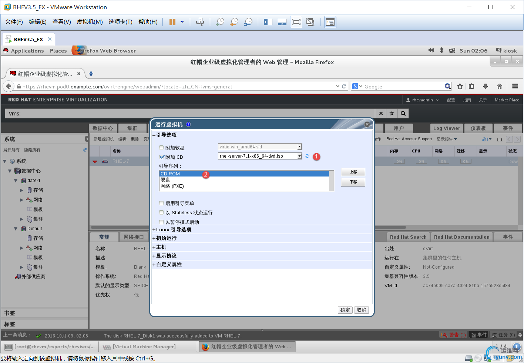Click the 新建虚拟机 button
Screen dimensions: 524x363
pos(104,139)
